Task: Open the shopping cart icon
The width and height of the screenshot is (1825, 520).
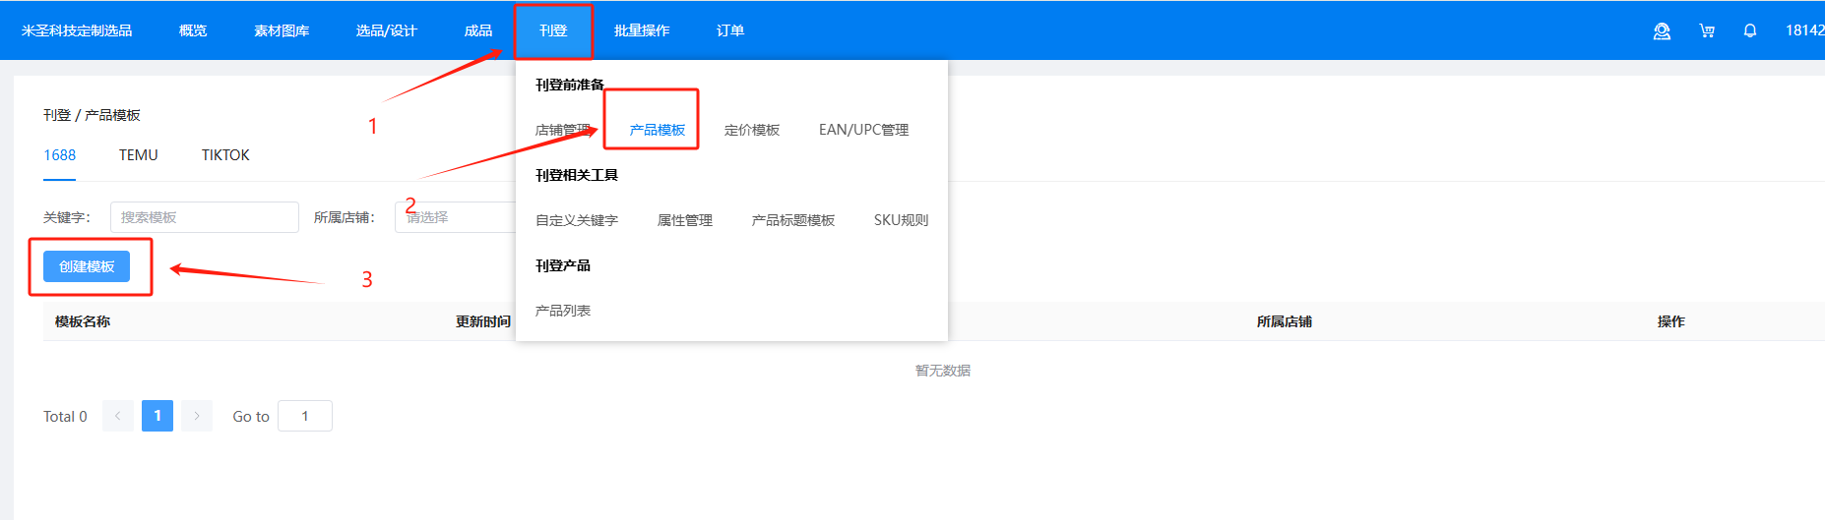Action: tap(1707, 31)
